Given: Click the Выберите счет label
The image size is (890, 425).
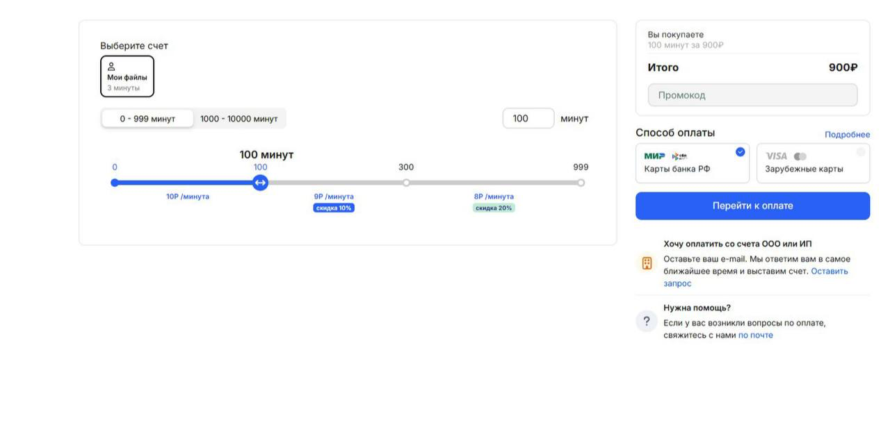Looking at the screenshot, I should tap(134, 46).
